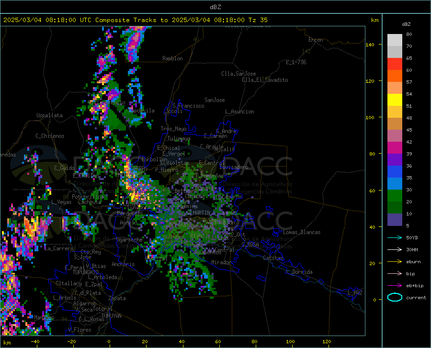Click the 0 tick on horizontal km axis
The image size is (431, 348).
109,342
